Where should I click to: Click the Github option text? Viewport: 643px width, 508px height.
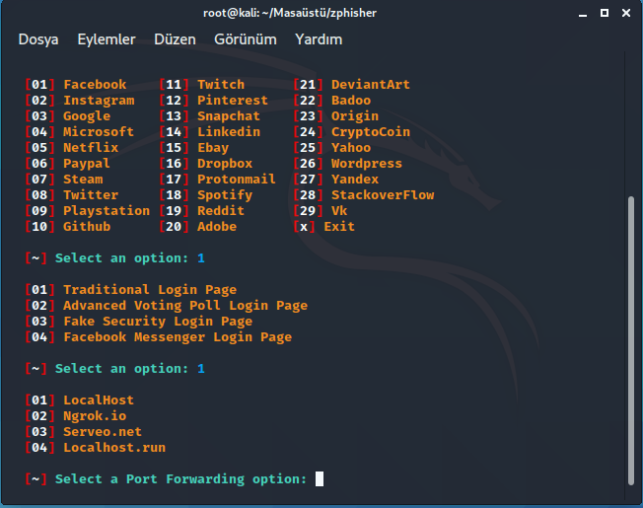click(x=87, y=226)
